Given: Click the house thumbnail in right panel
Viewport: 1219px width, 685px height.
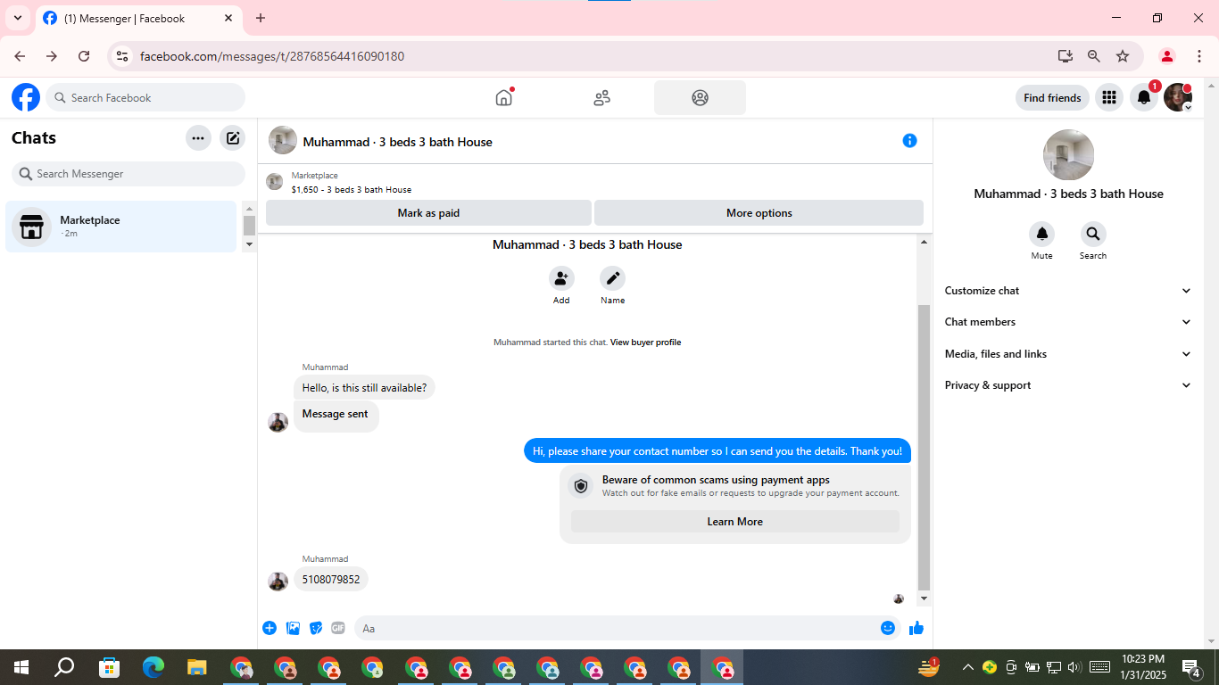Looking at the screenshot, I should 1068,155.
